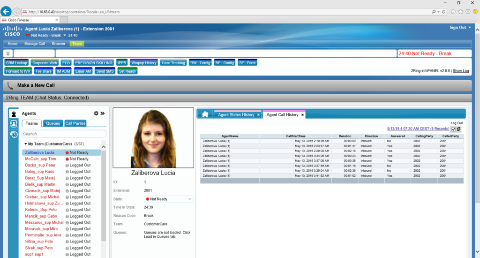Click the page scrollbar down arrow

point(477,251)
